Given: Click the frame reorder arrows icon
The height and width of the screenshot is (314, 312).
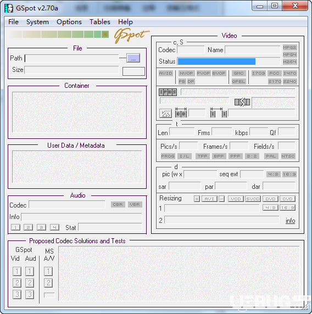Looking at the screenshot, I should 242,102.
